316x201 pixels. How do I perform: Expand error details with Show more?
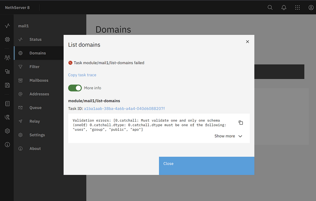[x=228, y=136]
